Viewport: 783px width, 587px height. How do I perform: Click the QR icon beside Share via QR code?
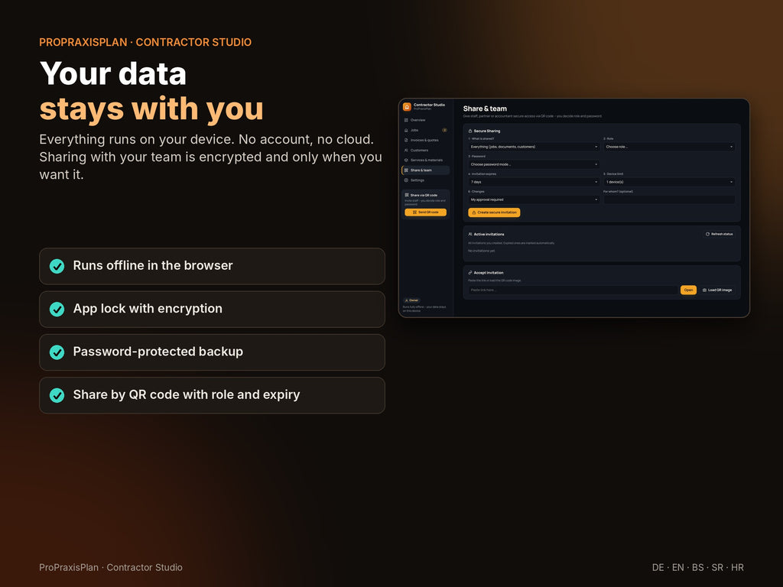click(x=407, y=195)
